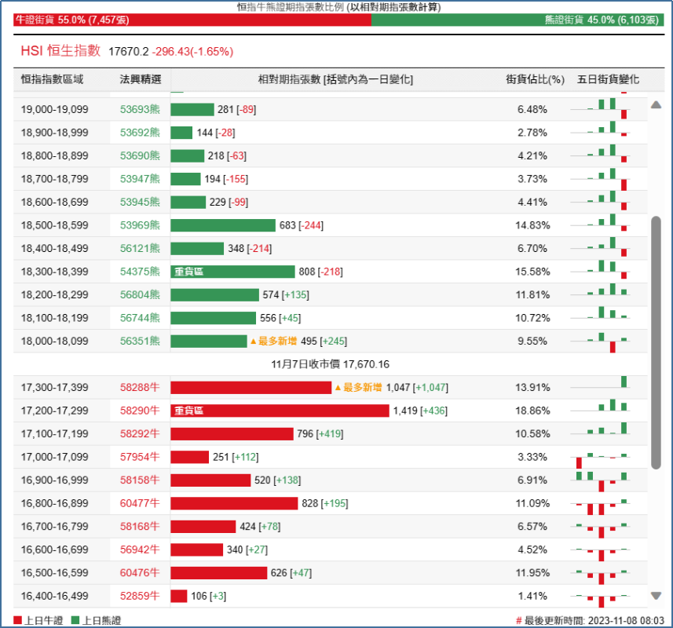The image size is (673, 628).
Task: Click the HSI 恒生指數 title
Action: point(60,51)
